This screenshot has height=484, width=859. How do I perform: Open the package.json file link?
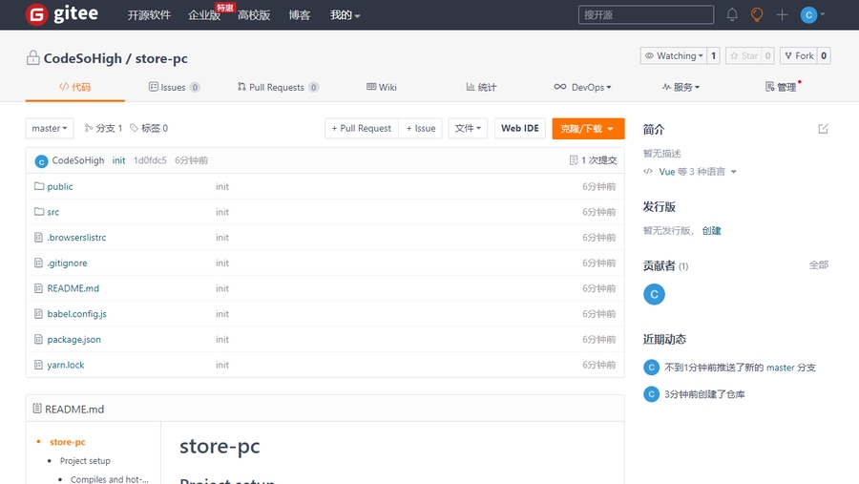click(x=73, y=340)
